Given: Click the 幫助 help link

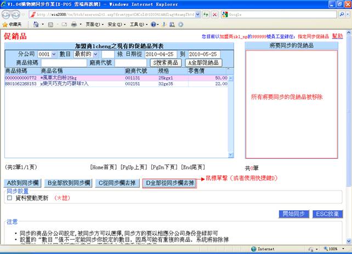Looking at the screenshot, I should 337,36.
